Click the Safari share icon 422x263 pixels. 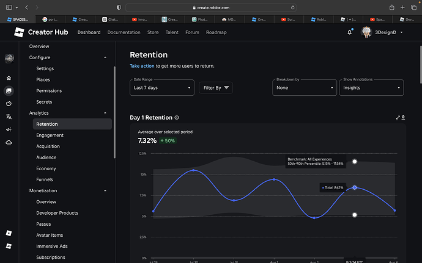[x=392, y=7]
